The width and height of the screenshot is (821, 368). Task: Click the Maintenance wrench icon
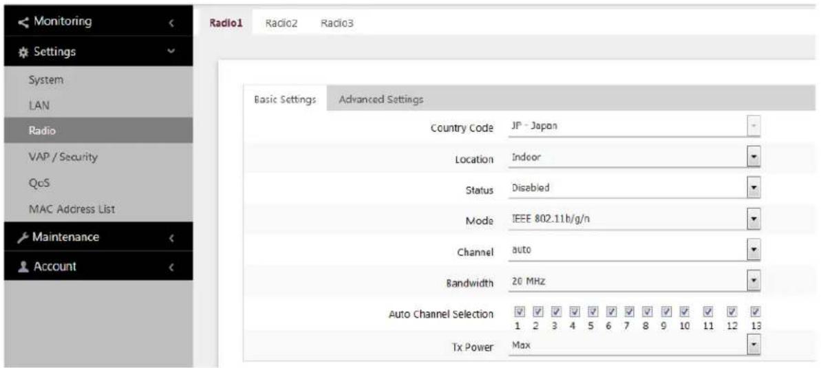pos(23,237)
